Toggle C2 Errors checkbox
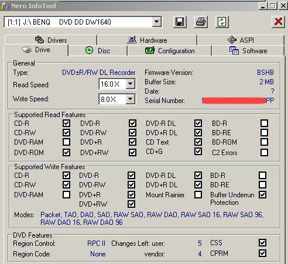Image resolution: width=288 pixels, height=264 pixels. pyautogui.click(x=264, y=152)
